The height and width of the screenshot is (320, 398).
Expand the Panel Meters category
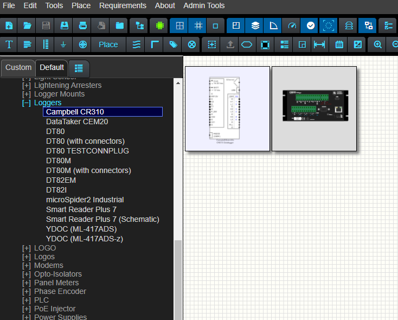pos(27,283)
